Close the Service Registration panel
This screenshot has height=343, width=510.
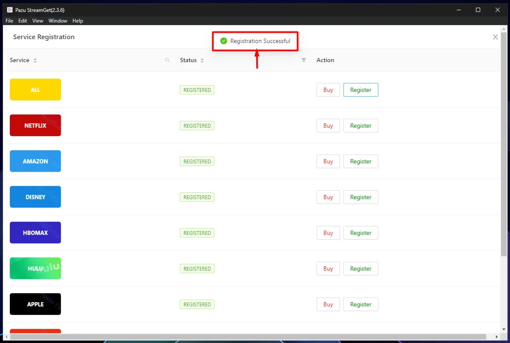coord(496,37)
